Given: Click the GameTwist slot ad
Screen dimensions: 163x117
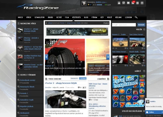Looking at the screenshot, I should (129, 91).
